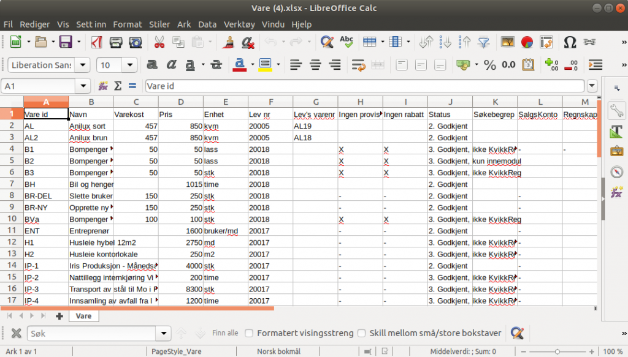Expand the Name Box dropdown
The width and height of the screenshot is (628, 357).
point(83,86)
